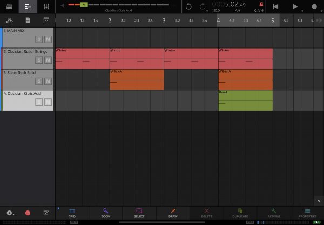Click the DELETE tool
The height and width of the screenshot is (225, 324).
[207, 213]
